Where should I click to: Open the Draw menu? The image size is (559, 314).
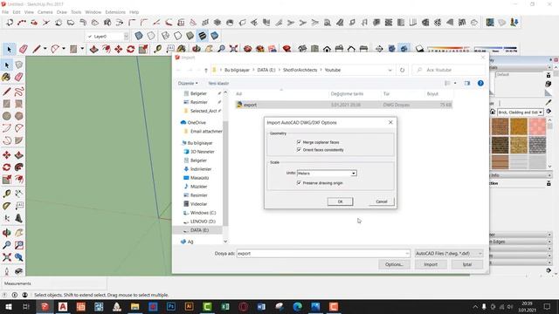click(62, 12)
